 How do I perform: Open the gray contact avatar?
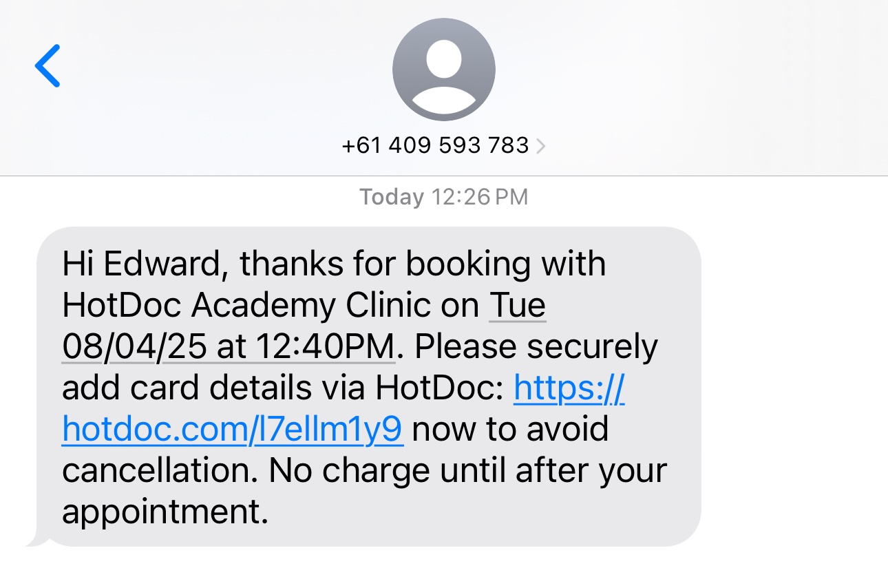tap(444, 70)
